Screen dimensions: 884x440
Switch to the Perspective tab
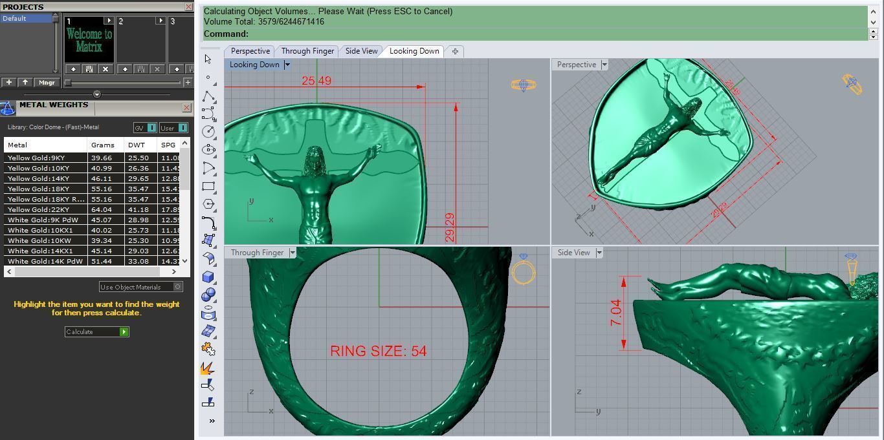[x=250, y=51]
